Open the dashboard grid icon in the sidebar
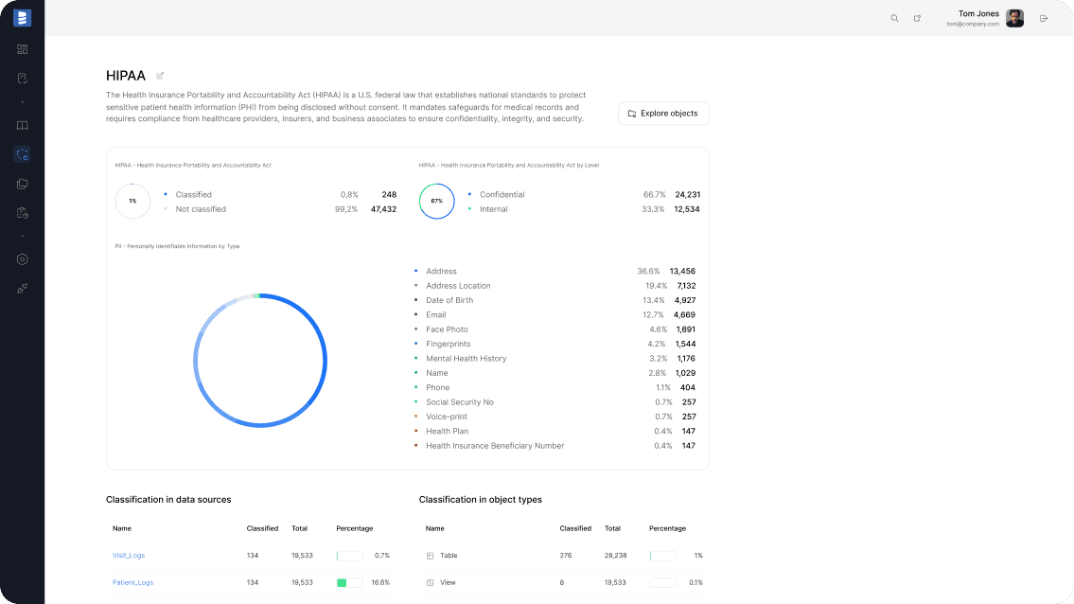The image size is (1074, 604). (x=22, y=48)
